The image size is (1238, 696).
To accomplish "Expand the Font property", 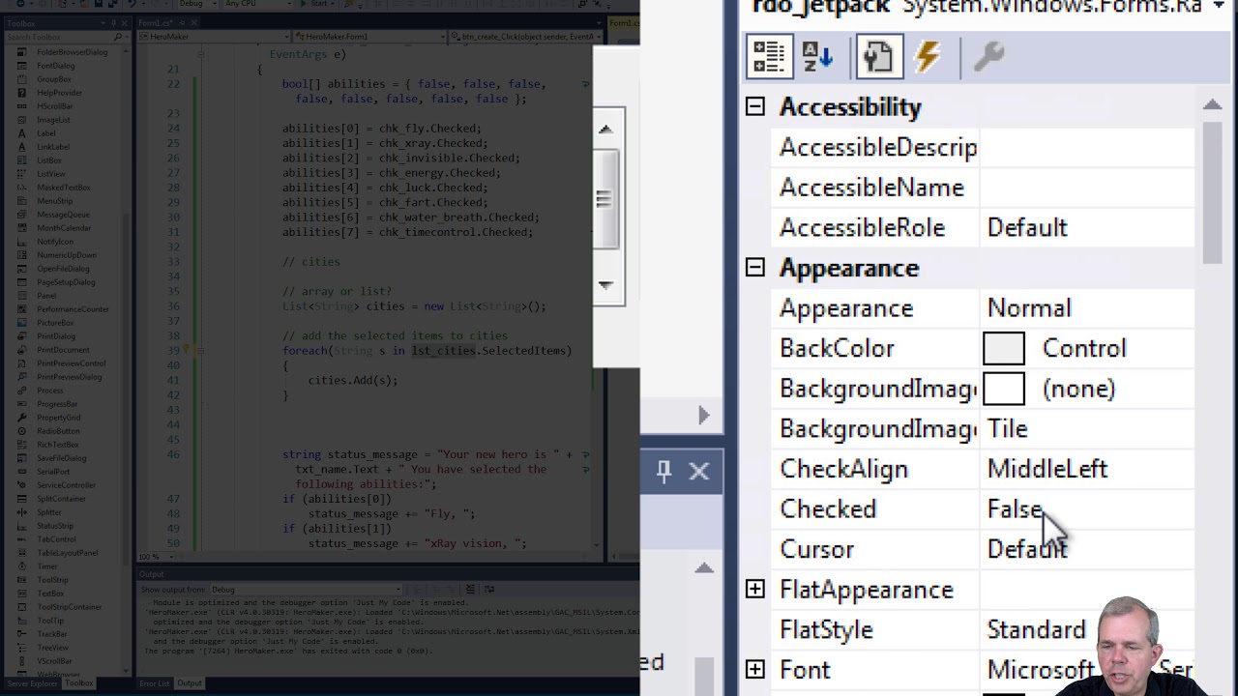I will pyautogui.click(x=755, y=670).
